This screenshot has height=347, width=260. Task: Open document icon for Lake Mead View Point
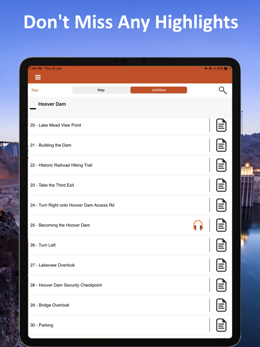tap(221, 125)
